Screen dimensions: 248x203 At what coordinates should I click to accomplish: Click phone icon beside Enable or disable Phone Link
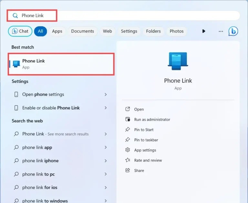point(16,108)
